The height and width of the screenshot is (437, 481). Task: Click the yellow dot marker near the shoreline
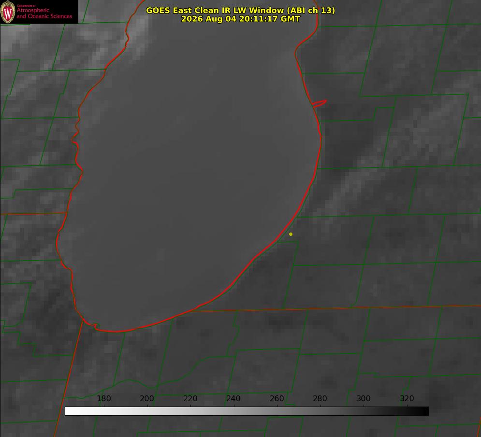[291, 234]
